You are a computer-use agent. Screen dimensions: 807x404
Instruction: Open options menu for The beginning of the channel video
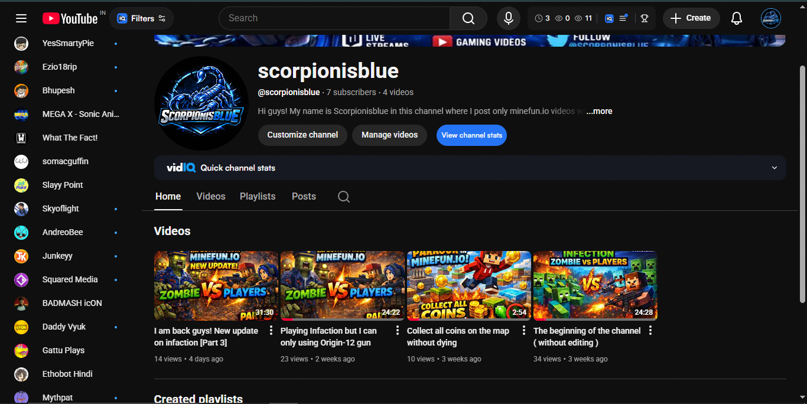coord(650,331)
